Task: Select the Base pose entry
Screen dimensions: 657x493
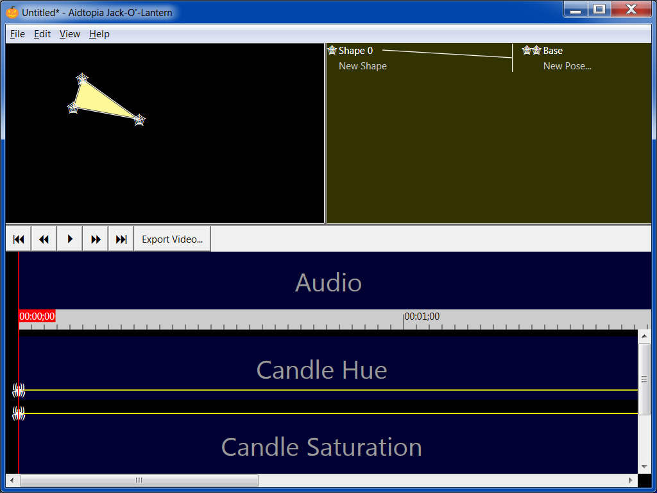Action: [552, 51]
